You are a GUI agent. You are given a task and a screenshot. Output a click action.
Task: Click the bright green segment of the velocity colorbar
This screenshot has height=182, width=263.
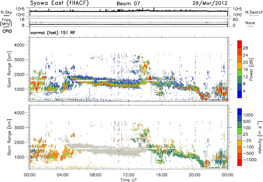(x=240, y=131)
